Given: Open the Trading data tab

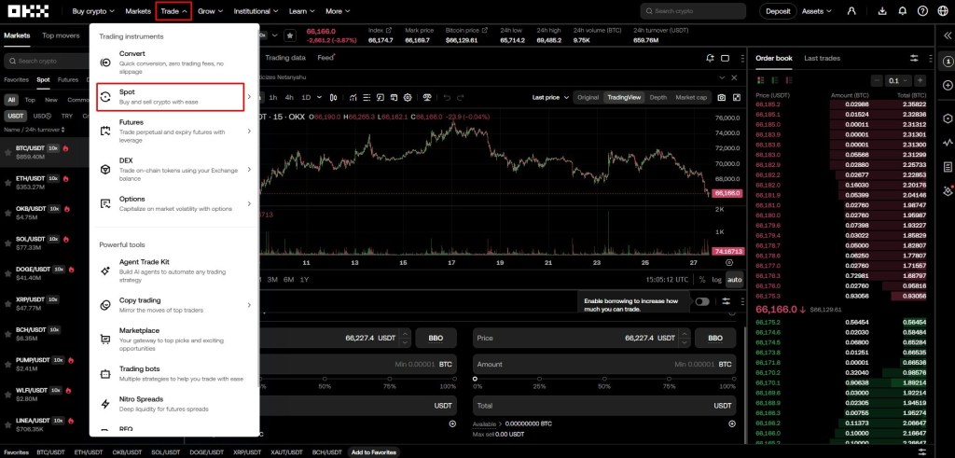Looking at the screenshot, I should pyautogui.click(x=285, y=58).
